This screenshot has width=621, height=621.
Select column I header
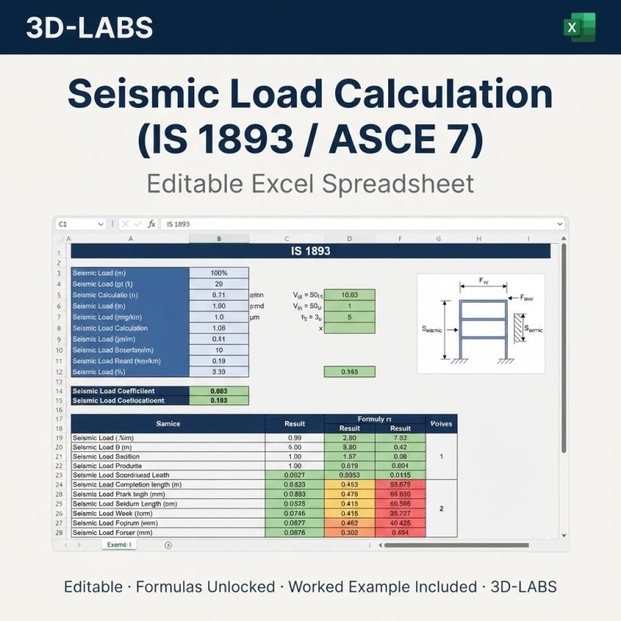click(x=528, y=239)
